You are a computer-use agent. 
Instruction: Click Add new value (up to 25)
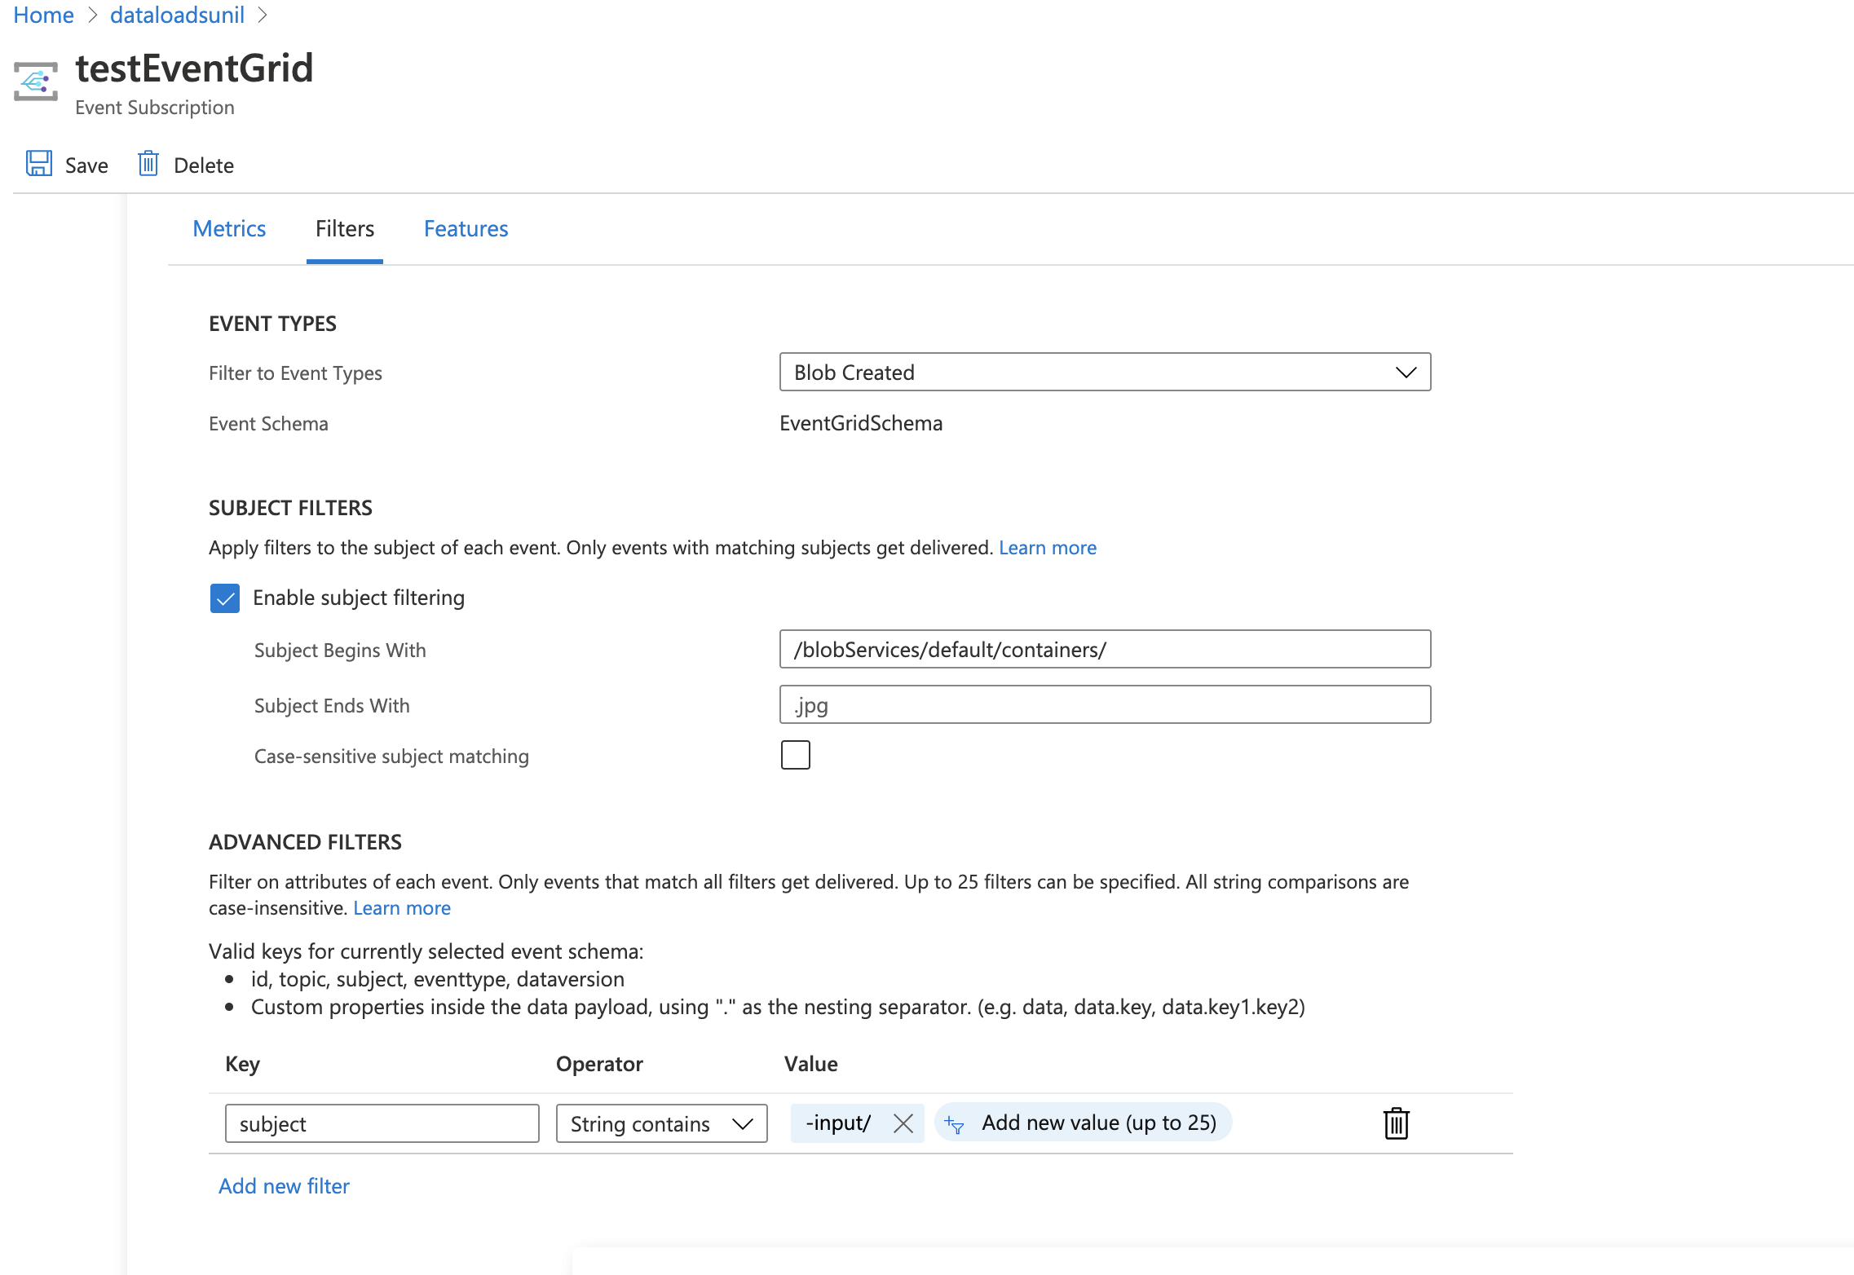pos(1099,1123)
